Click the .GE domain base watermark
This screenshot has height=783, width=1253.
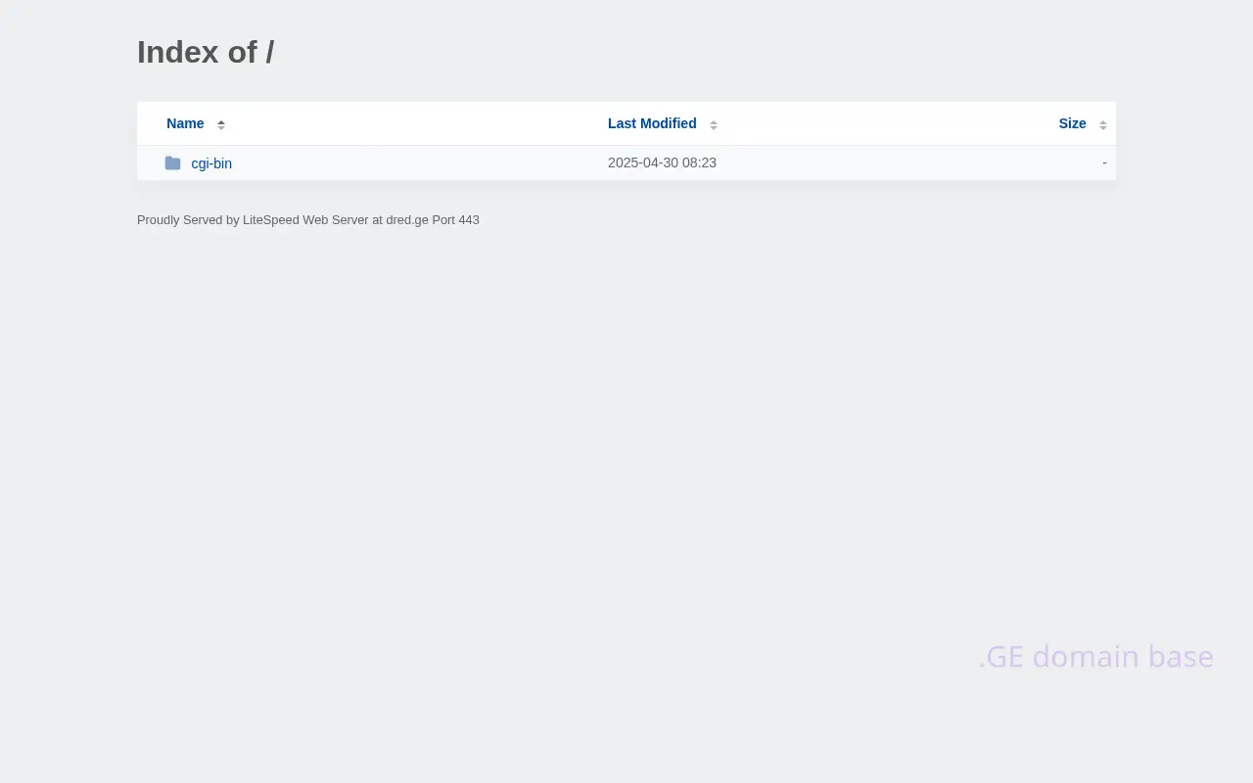(1095, 656)
